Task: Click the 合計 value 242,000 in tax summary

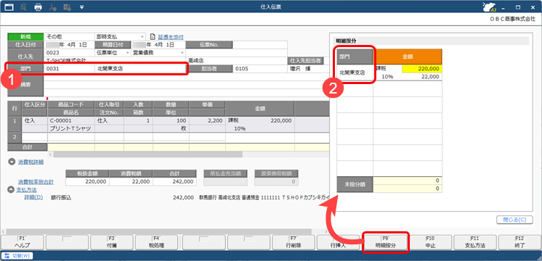Action: tap(174, 181)
